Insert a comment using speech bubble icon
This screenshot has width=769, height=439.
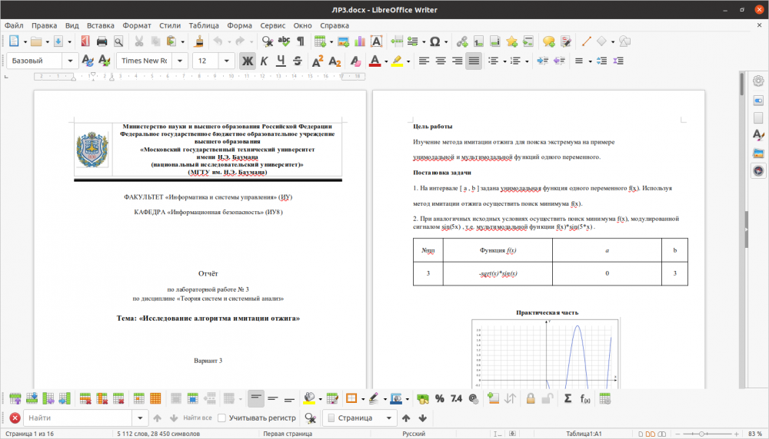[548, 41]
